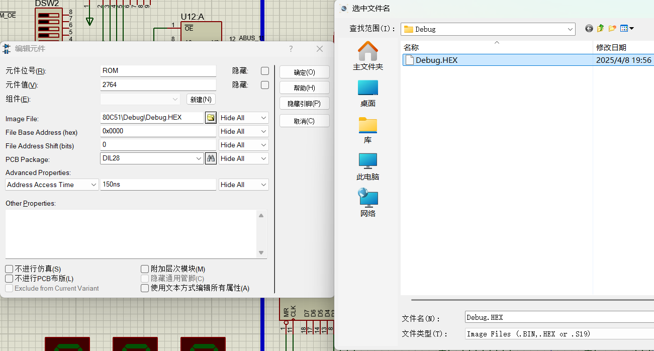The width and height of the screenshot is (654, 351).
Task: Click File Base Address 0x0000 field
Action: tap(158, 131)
